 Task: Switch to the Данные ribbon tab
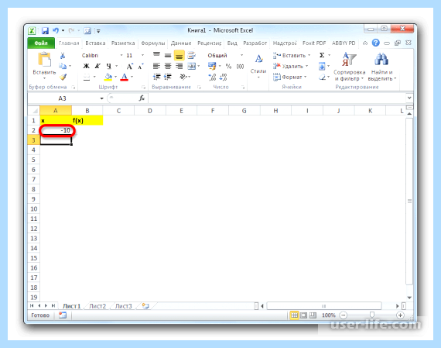(181, 43)
